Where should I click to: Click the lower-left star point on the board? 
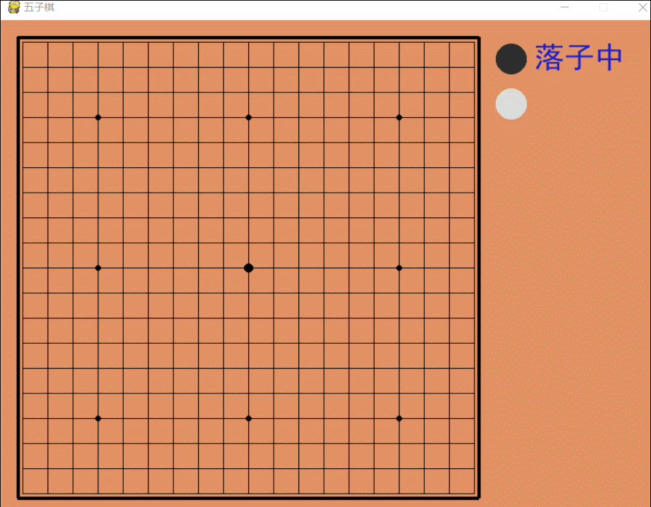pyautogui.click(x=98, y=418)
